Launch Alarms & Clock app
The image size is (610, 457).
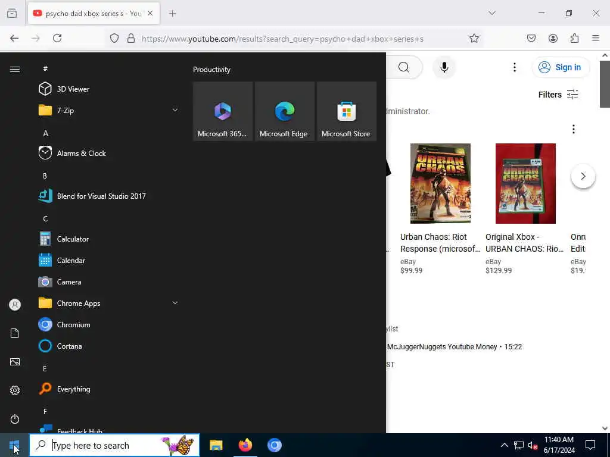(x=109, y=153)
